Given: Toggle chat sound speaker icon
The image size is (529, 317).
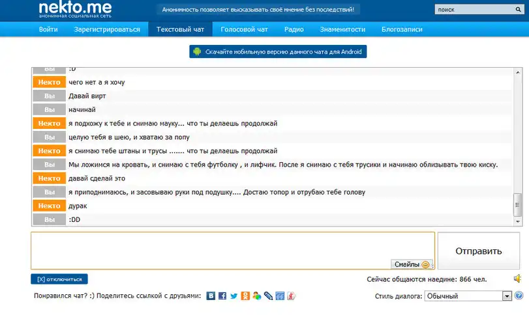Looking at the screenshot, I should (517, 279).
